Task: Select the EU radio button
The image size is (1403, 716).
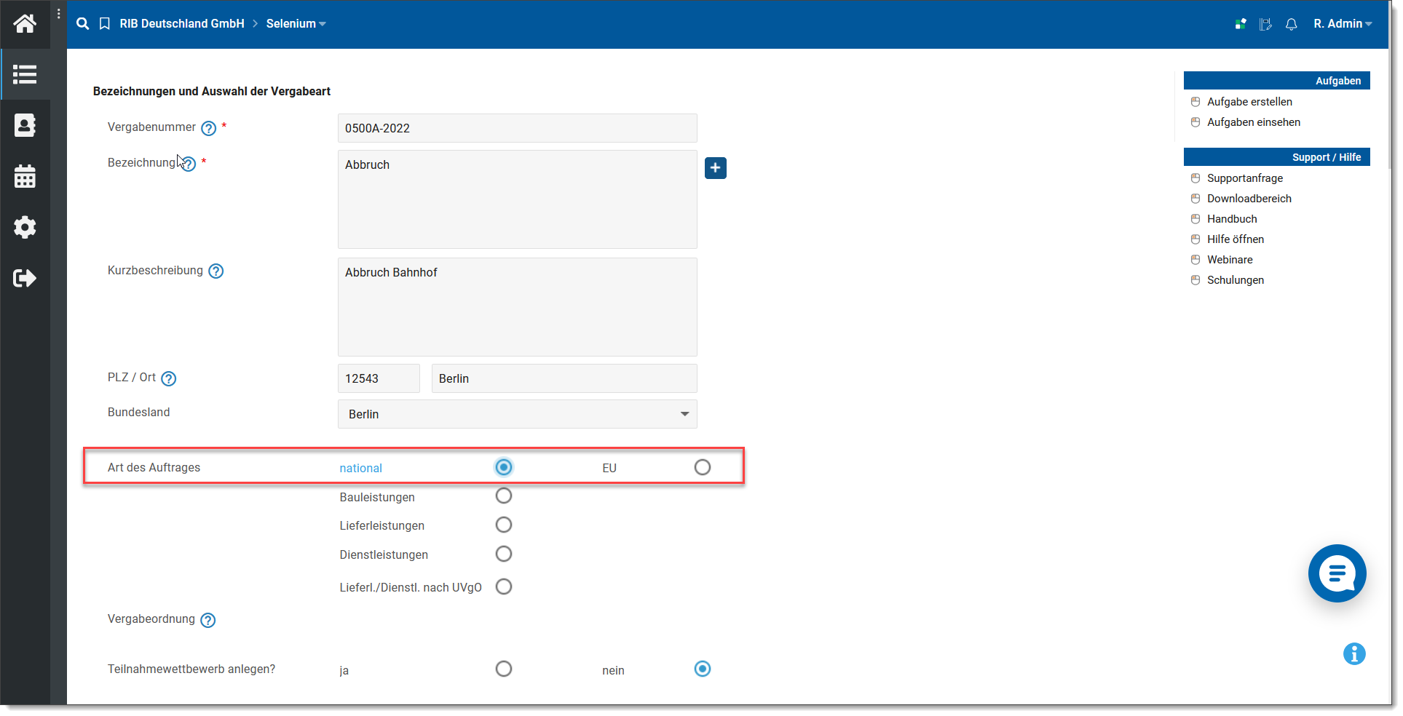Action: click(x=703, y=467)
